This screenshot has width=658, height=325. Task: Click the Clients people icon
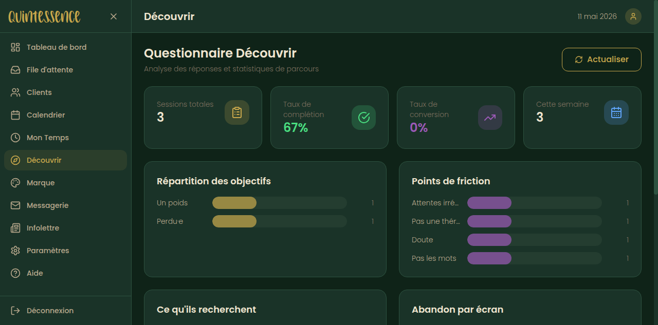[15, 92]
